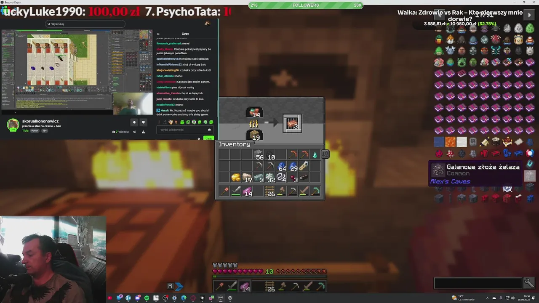Click the report warning triangle icon
The height and width of the screenshot is (303, 539).
(x=143, y=132)
